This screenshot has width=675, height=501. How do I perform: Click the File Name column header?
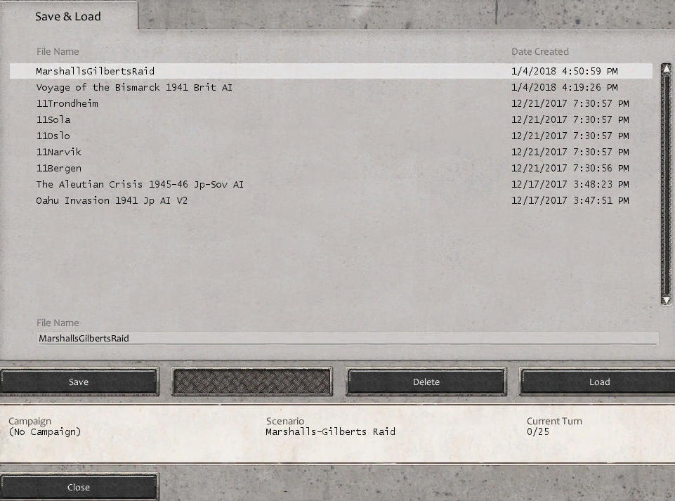coord(58,52)
